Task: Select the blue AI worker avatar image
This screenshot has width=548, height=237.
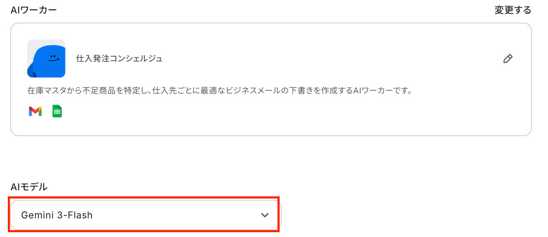Action: (46, 58)
